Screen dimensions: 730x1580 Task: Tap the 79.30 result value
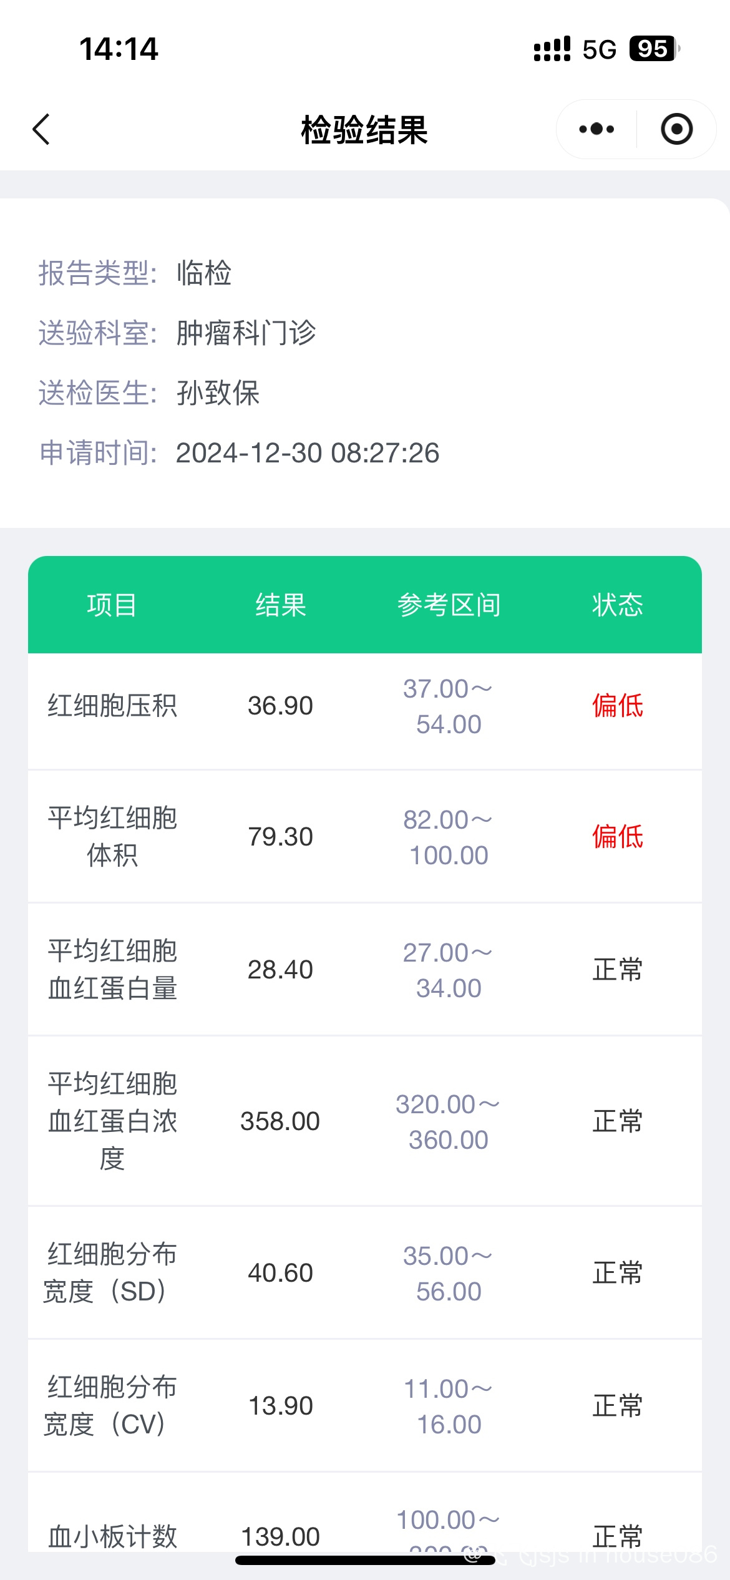click(x=280, y=837)
